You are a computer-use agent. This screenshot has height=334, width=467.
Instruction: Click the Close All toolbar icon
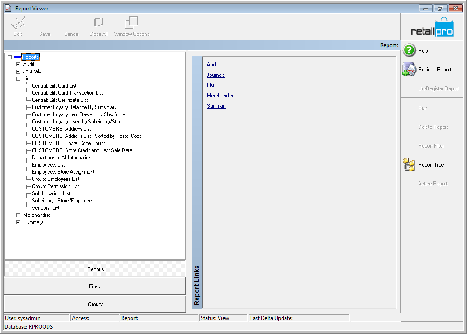coord(98,22)
